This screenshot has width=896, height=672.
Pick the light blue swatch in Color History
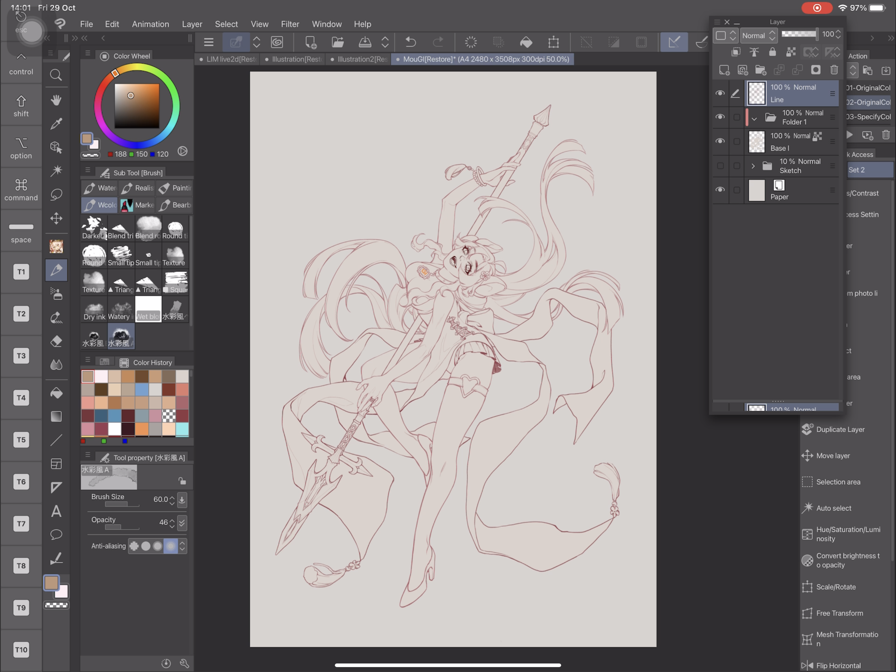pos(182,429)
